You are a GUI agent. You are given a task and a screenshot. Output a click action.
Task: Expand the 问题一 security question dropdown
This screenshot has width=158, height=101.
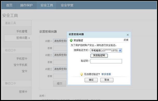60,41
